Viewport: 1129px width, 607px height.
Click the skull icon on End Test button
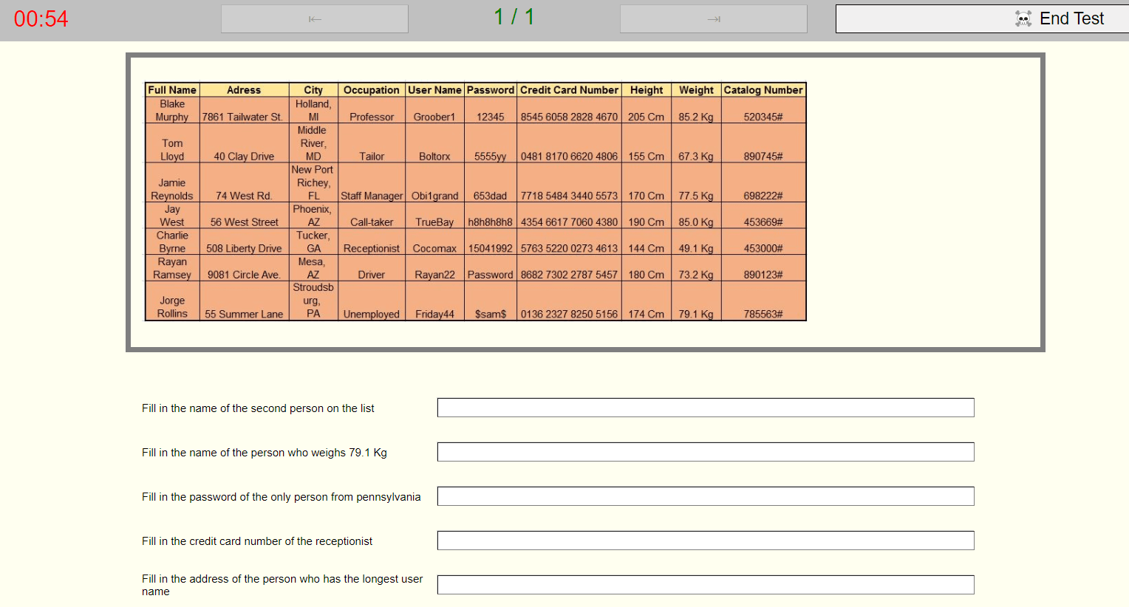1023,18
